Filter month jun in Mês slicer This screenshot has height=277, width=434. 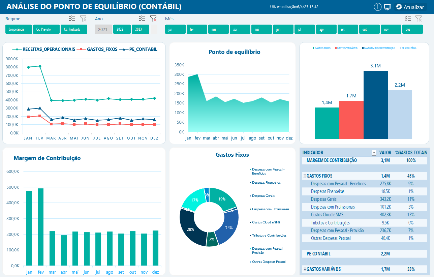tap(283, 29)
